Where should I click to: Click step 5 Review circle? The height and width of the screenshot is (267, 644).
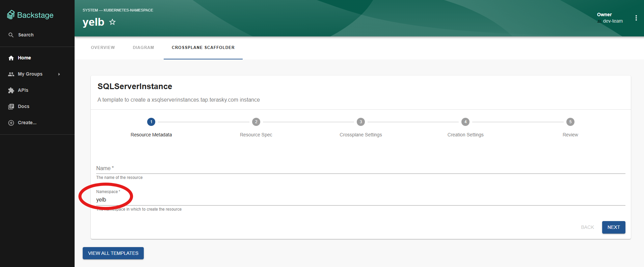point(570,122)
